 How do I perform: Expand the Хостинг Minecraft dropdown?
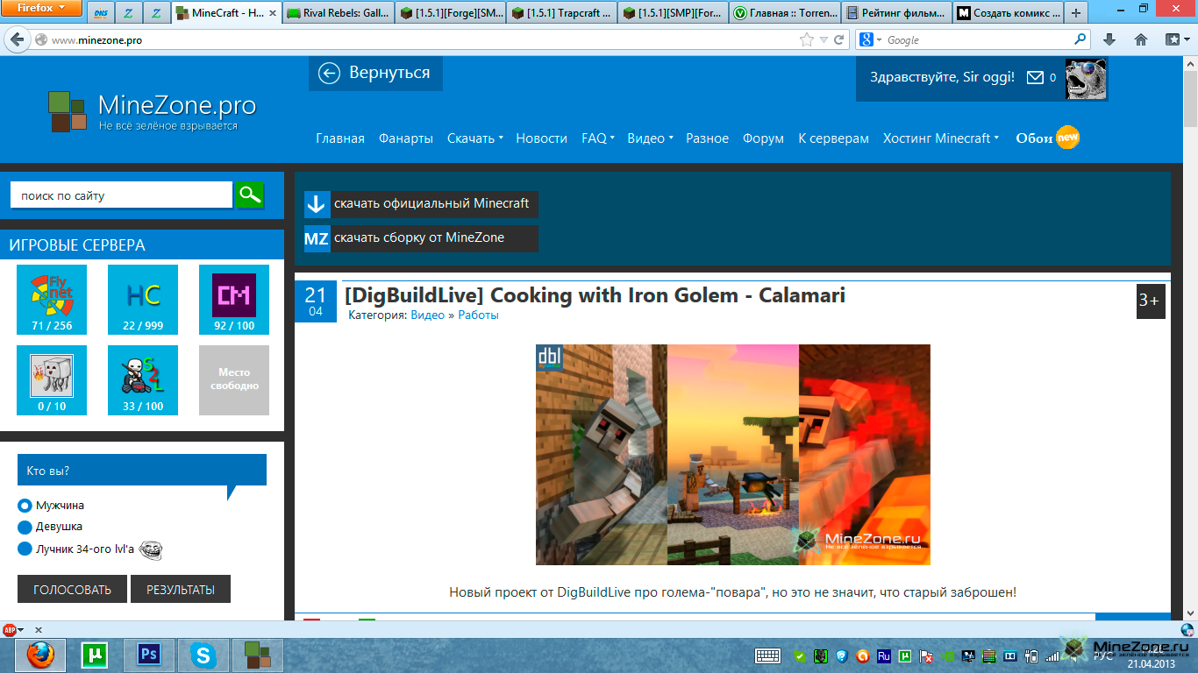coord(940,138)
